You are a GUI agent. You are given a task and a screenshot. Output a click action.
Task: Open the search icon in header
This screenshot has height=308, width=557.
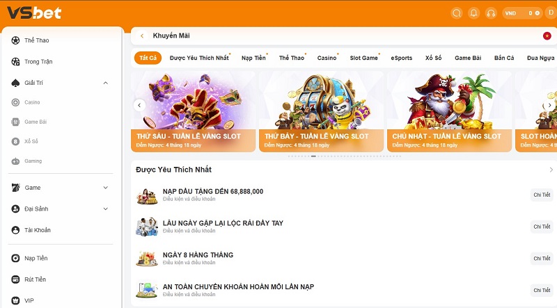(x=457, y=13)
